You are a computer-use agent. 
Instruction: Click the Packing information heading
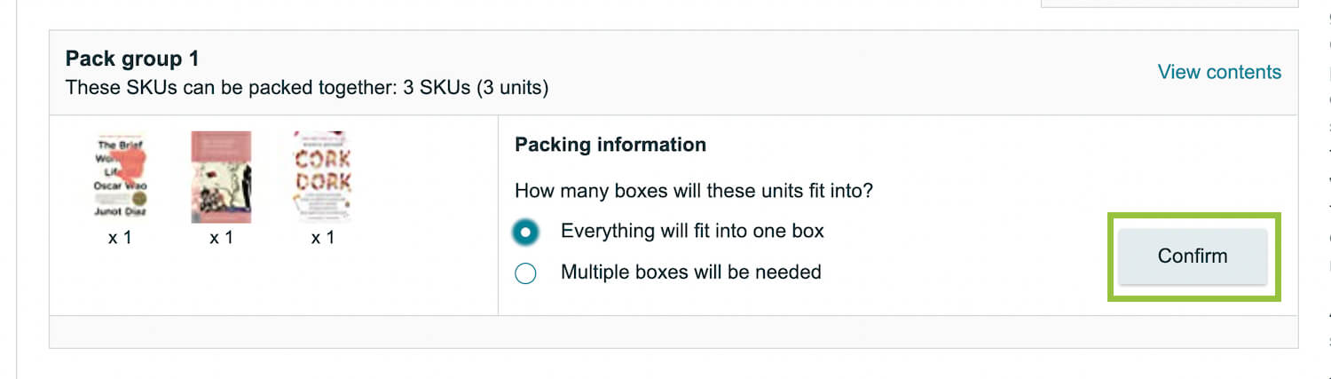click(x=610, y=145)
